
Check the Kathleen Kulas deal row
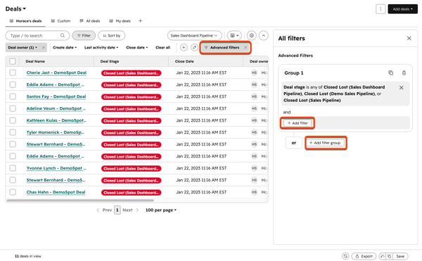(x=13, y=120)
